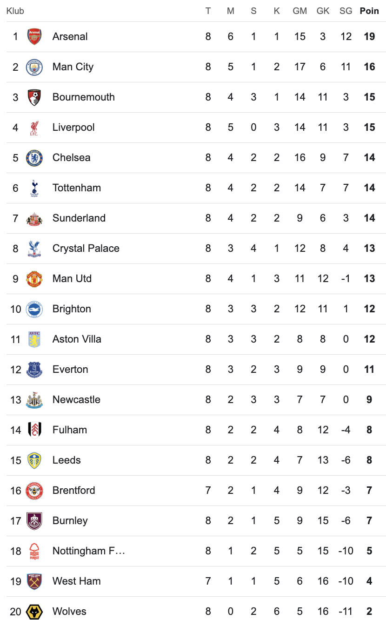This screenshot has width=386, height=620.
Task: Click the Liverpool club logo
Action: [34, 128]
